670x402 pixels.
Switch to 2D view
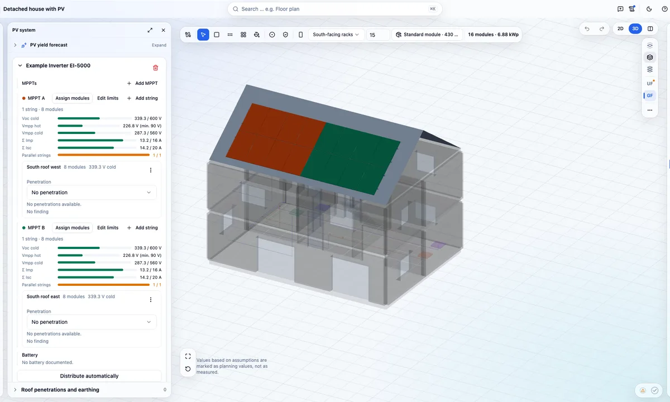620,28
